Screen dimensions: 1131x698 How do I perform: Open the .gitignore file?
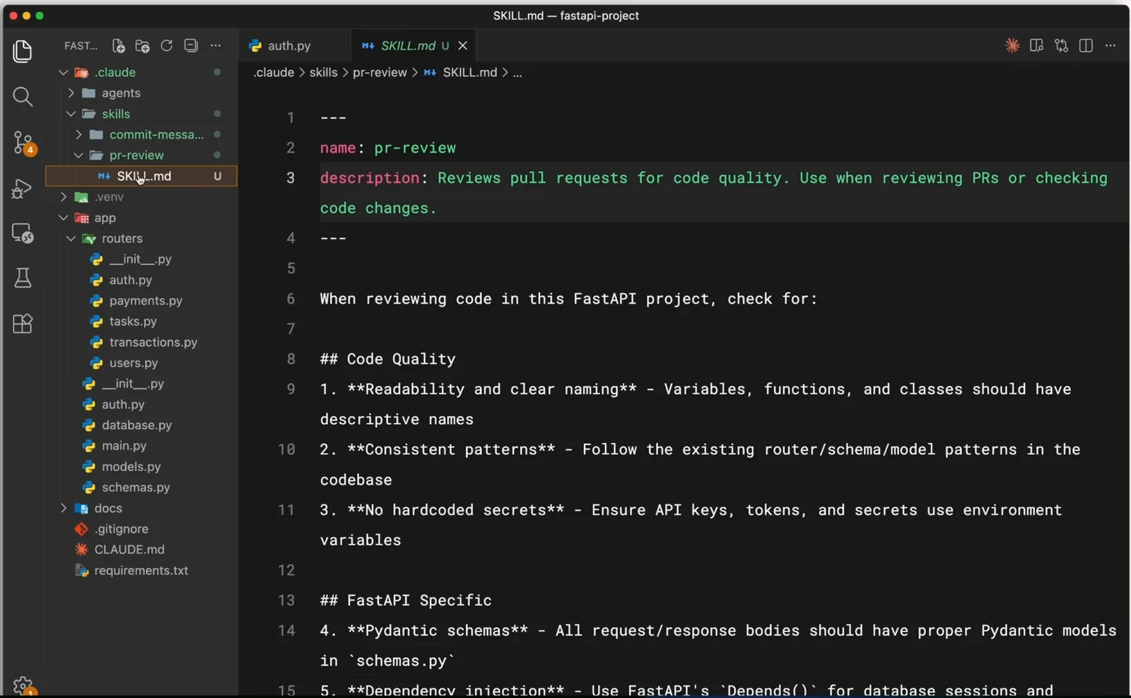[122, 529]
